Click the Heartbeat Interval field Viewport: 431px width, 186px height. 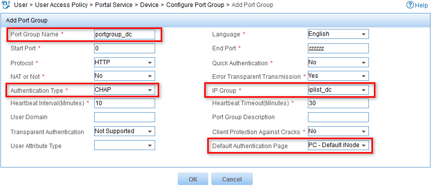coord(125,103)
